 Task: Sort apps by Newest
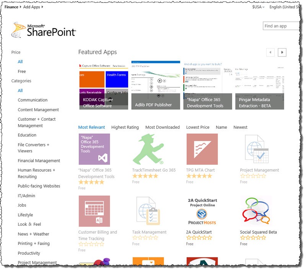[x=240, y=127]
